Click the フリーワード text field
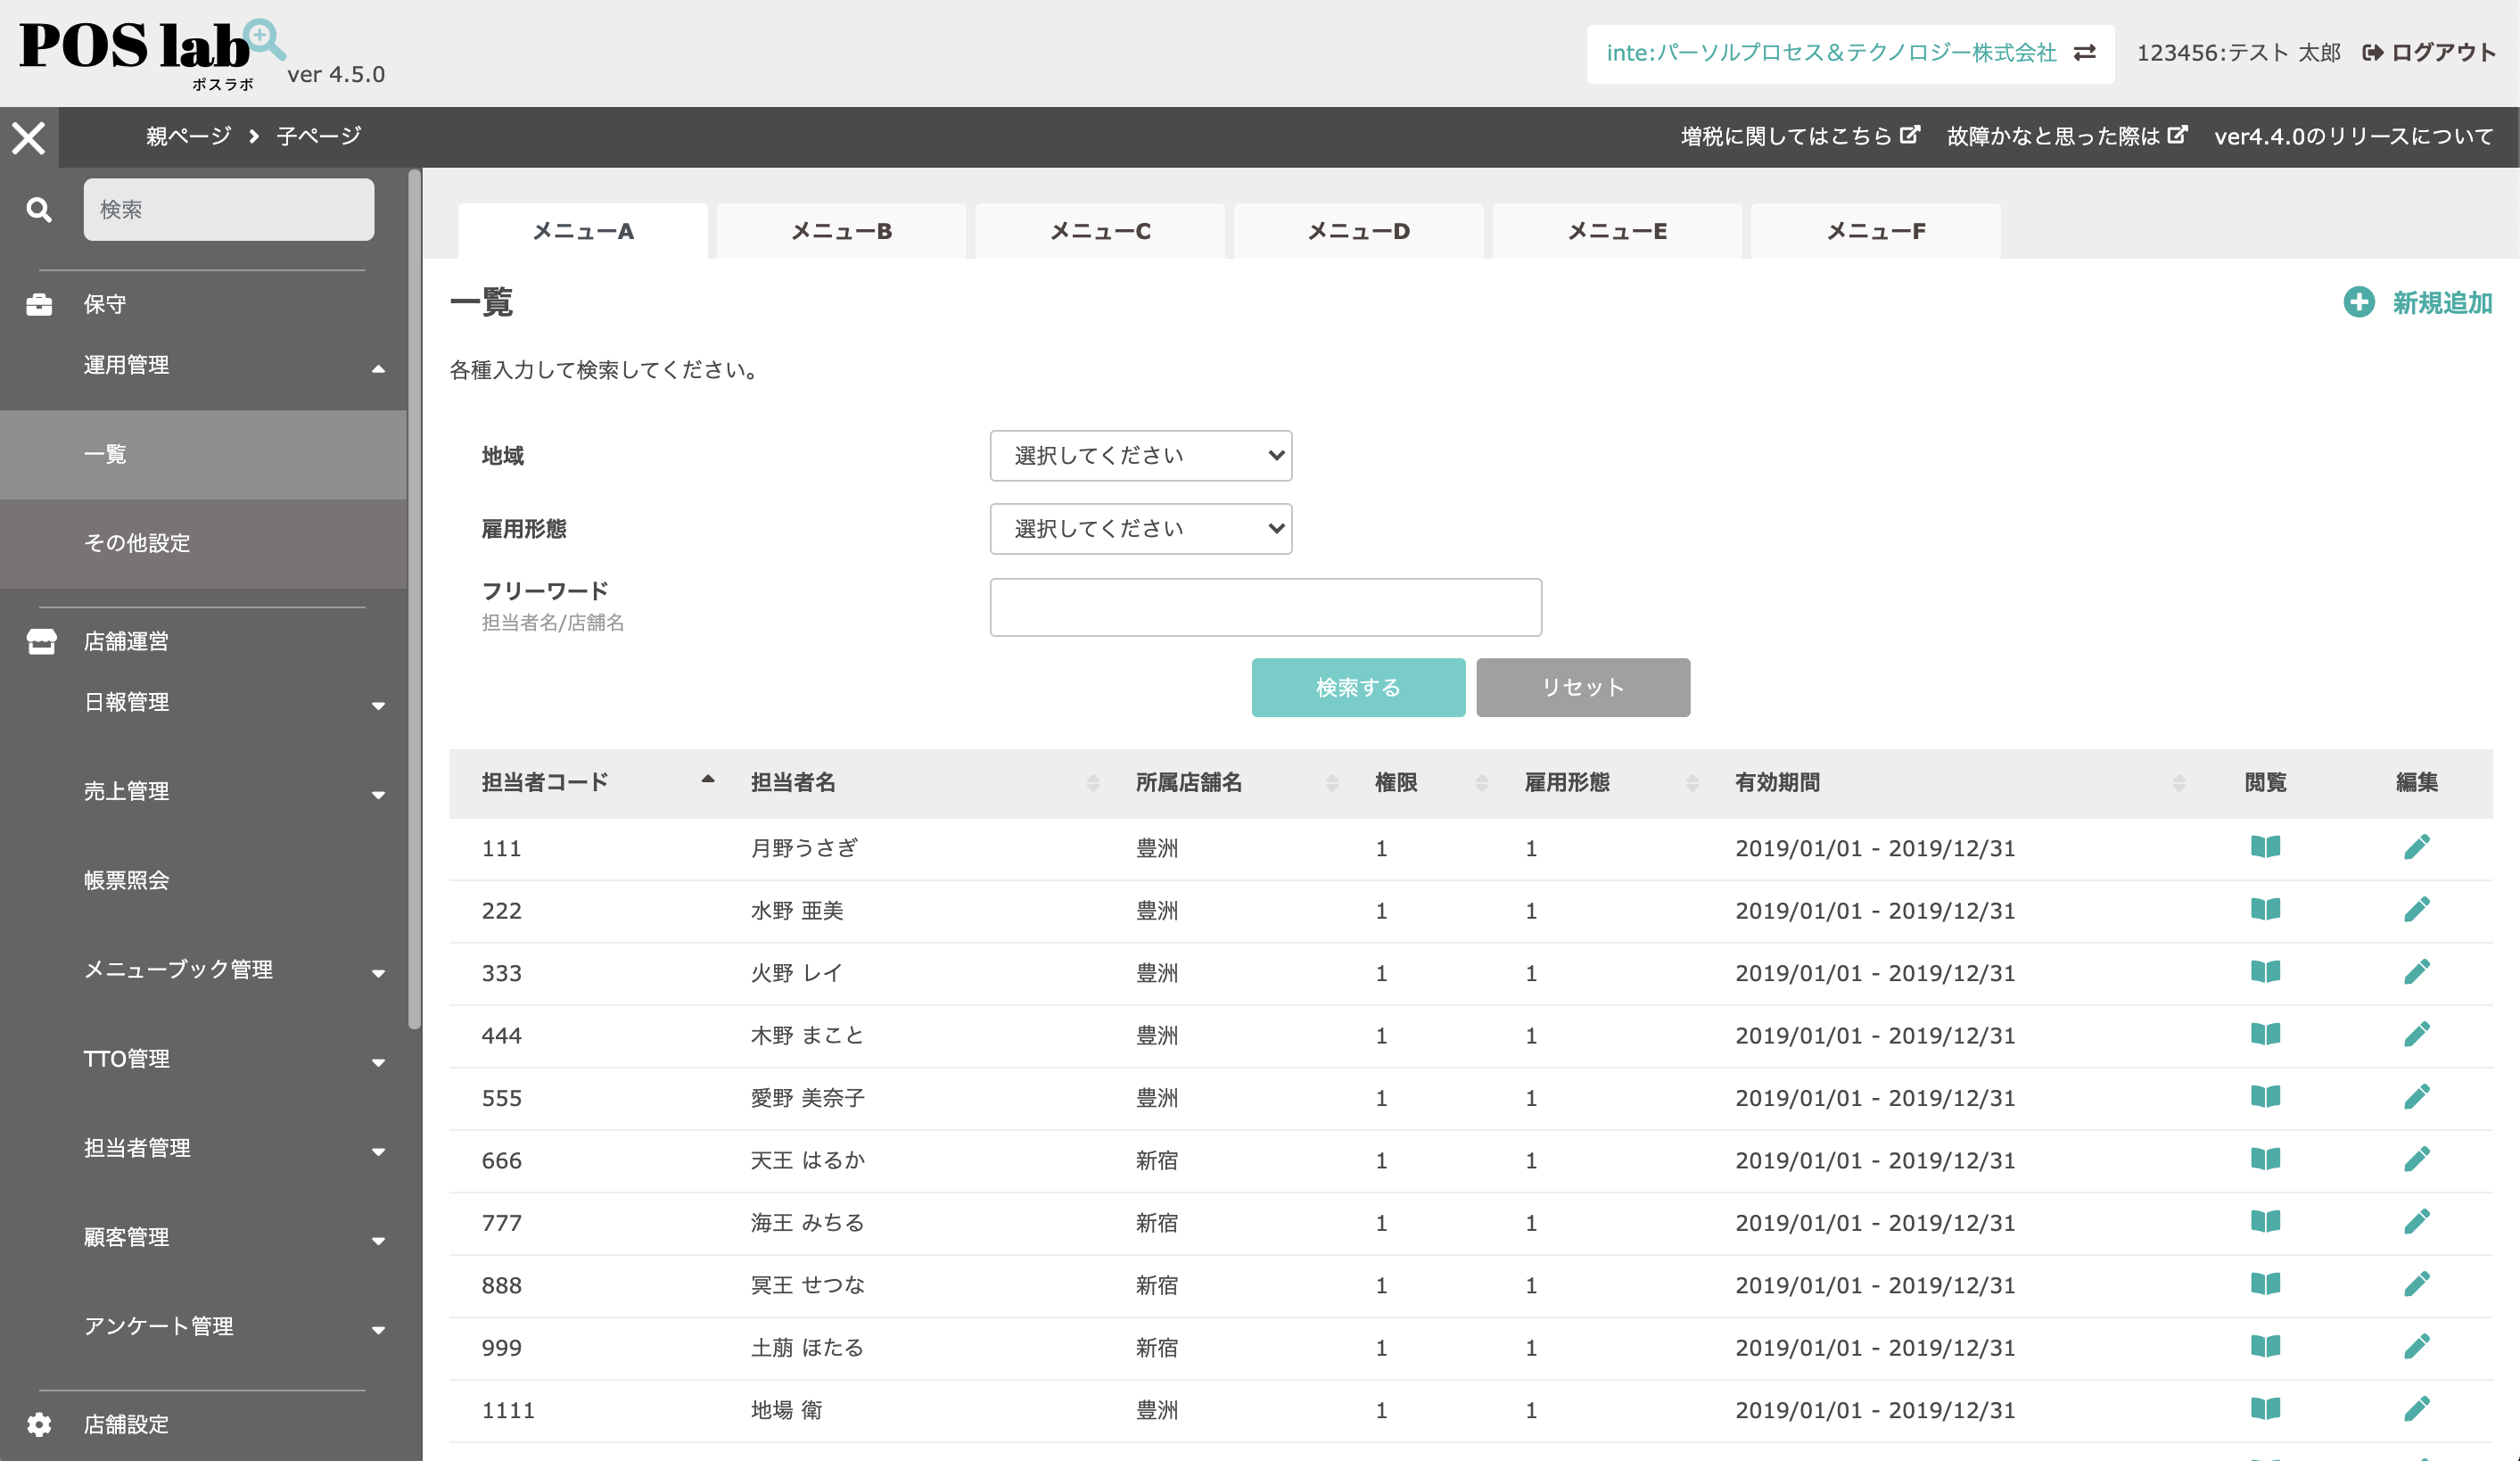This screenshot has width=2520, height=1461. click(x=1265, y=608)
